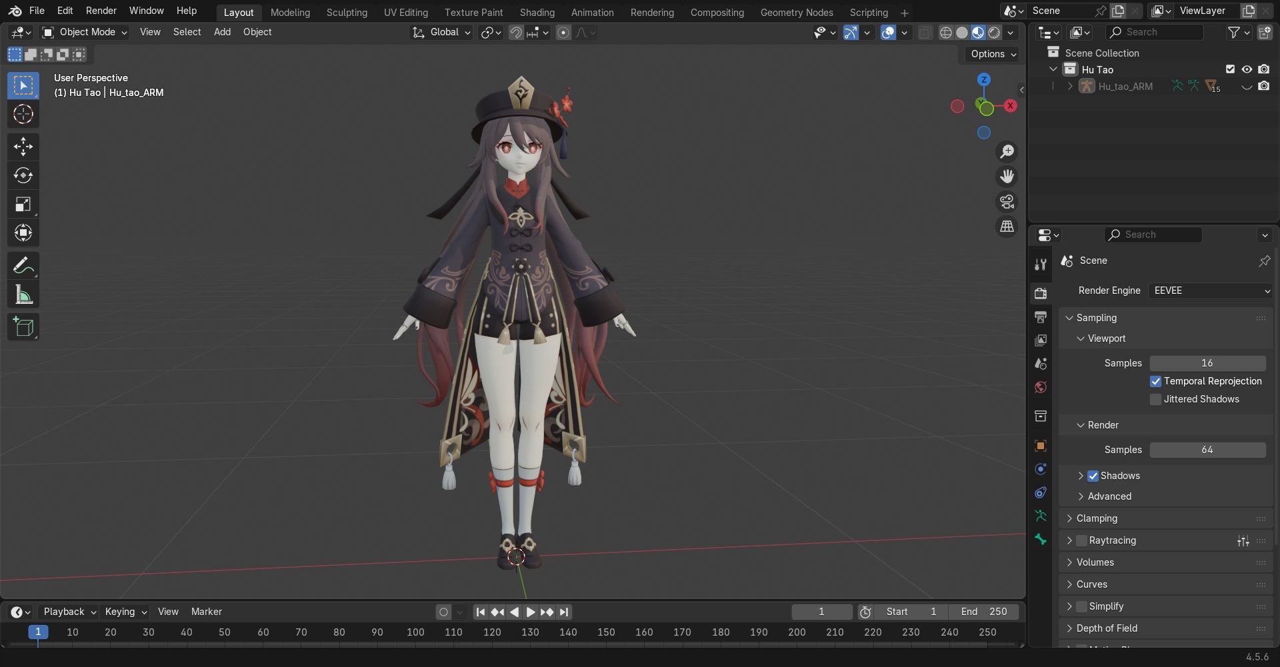Viewport: 1280px width, 667px height.
Task: Open the Scene properties tab
Action: coord(1041,364)
